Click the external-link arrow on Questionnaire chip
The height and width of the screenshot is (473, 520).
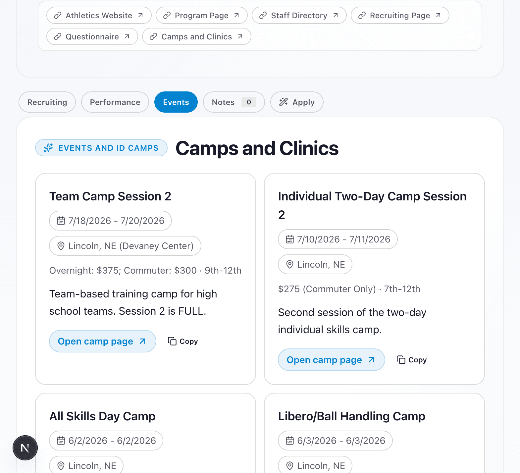[127, 36]
